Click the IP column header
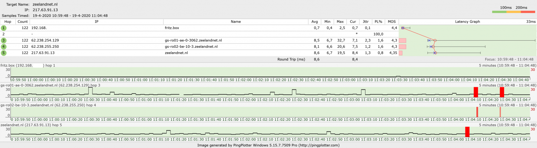 [97, 22]
